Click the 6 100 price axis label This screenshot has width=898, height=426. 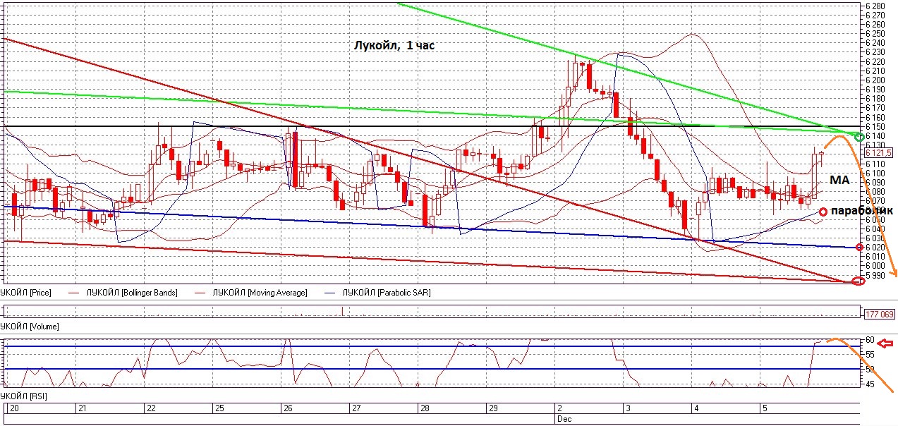click(x=876, y=173)
